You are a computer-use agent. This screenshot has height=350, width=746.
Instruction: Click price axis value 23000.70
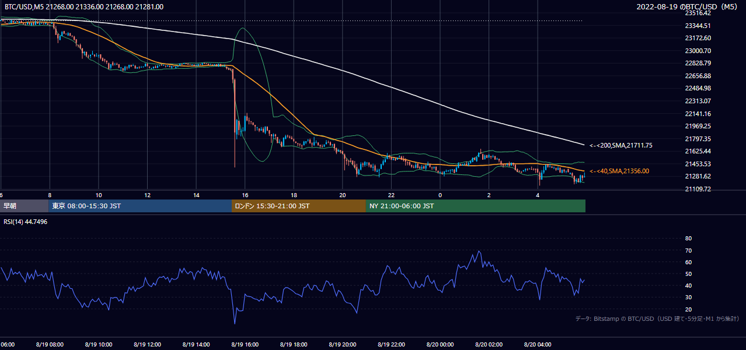pos(698,51)
